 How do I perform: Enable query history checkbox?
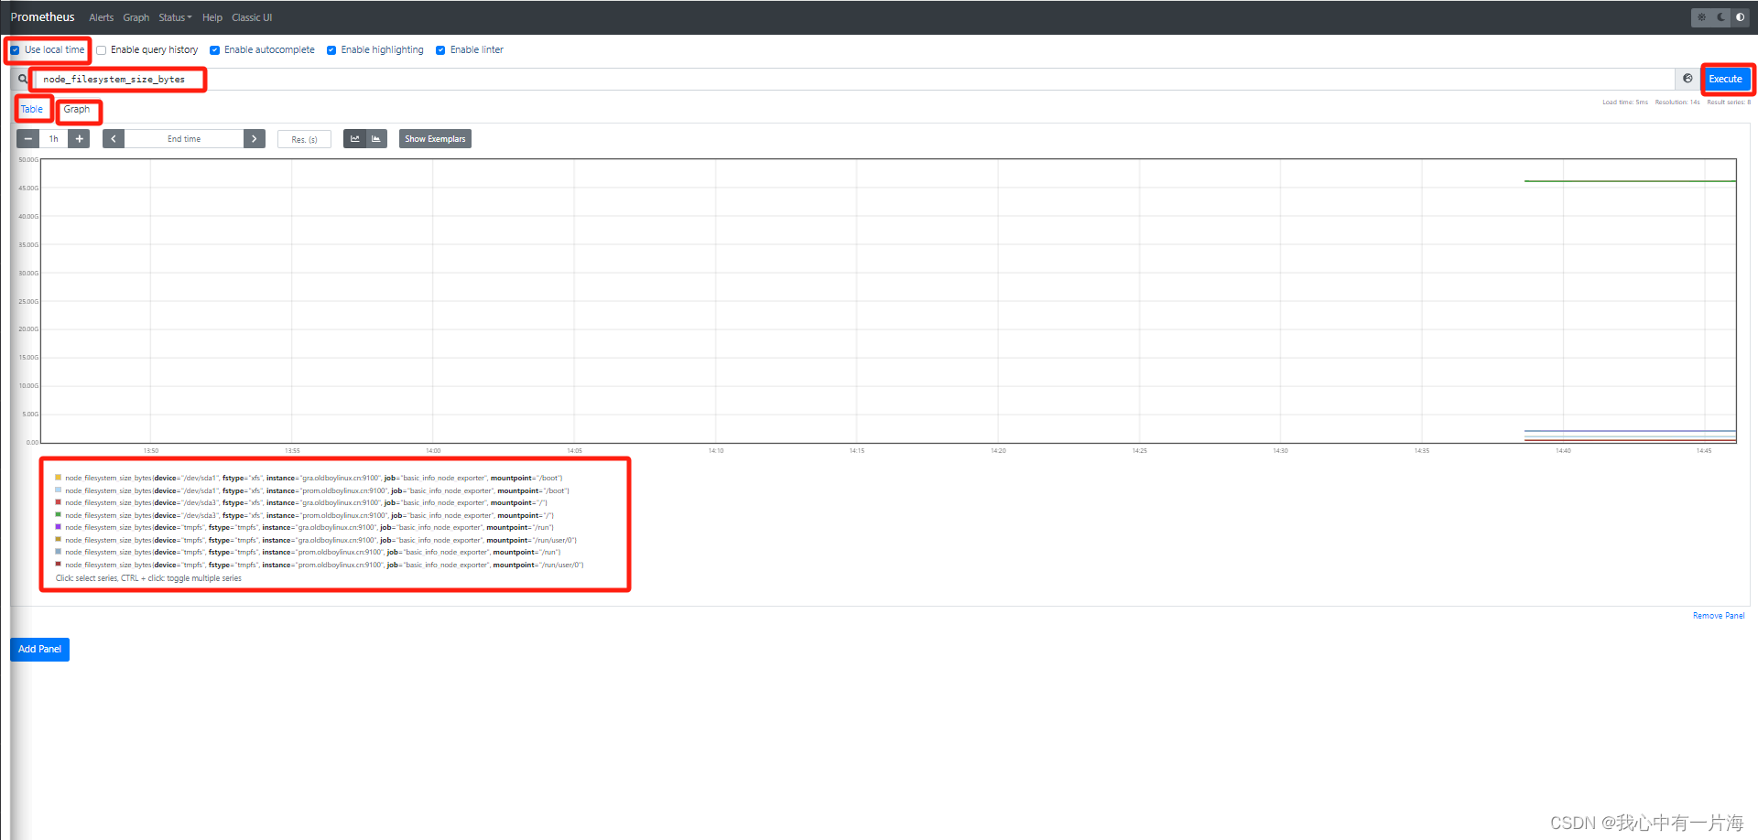[x=102, y=50]
